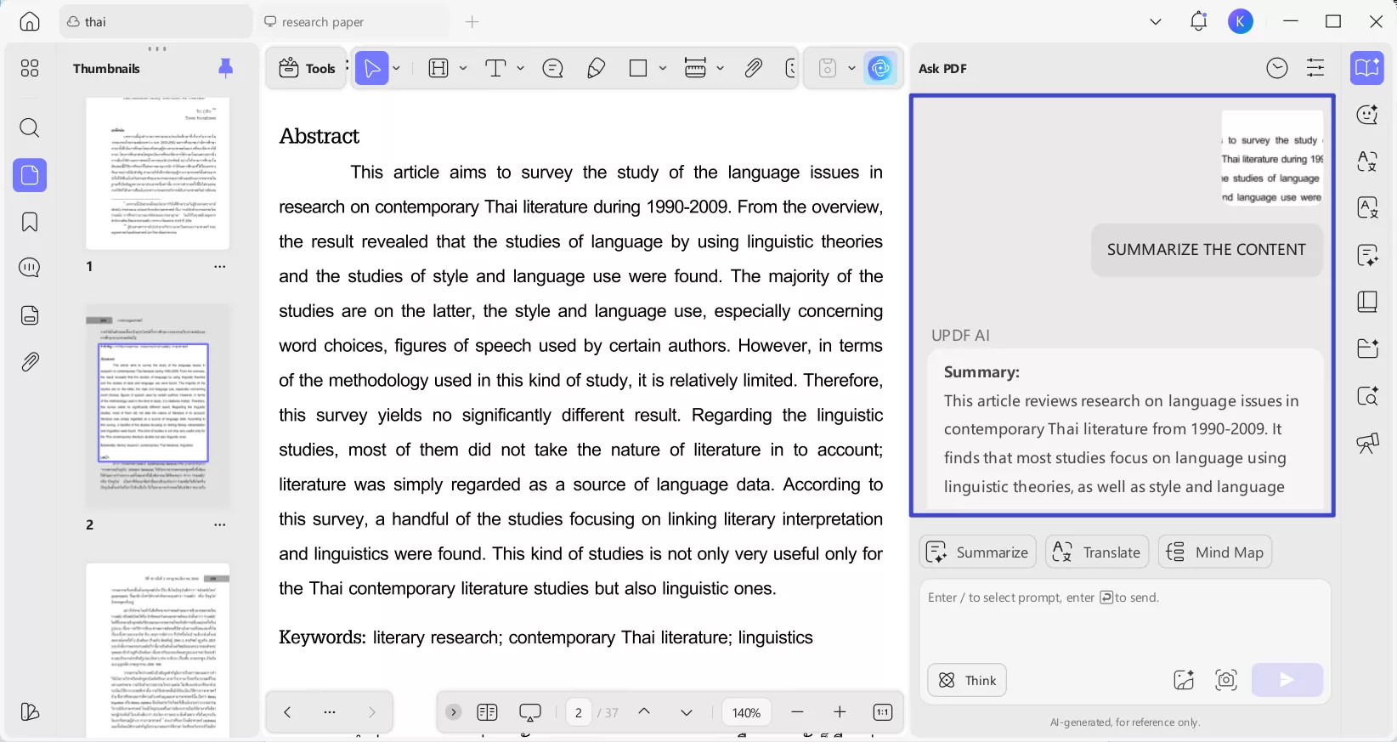Screen dimensions: 1397x742
Task: Attach an image to the AI prompt
Action: click(1184, 680)
